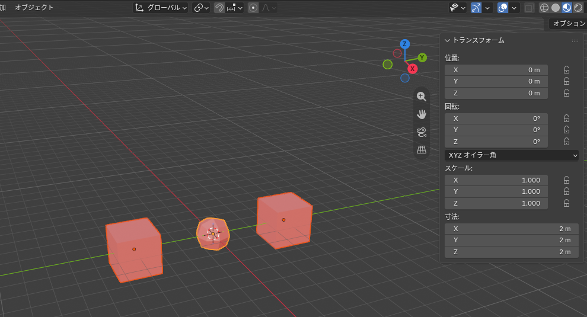Collapse the トランスフォーム panel
The image size is (587, 317).
tap(447, 40)
